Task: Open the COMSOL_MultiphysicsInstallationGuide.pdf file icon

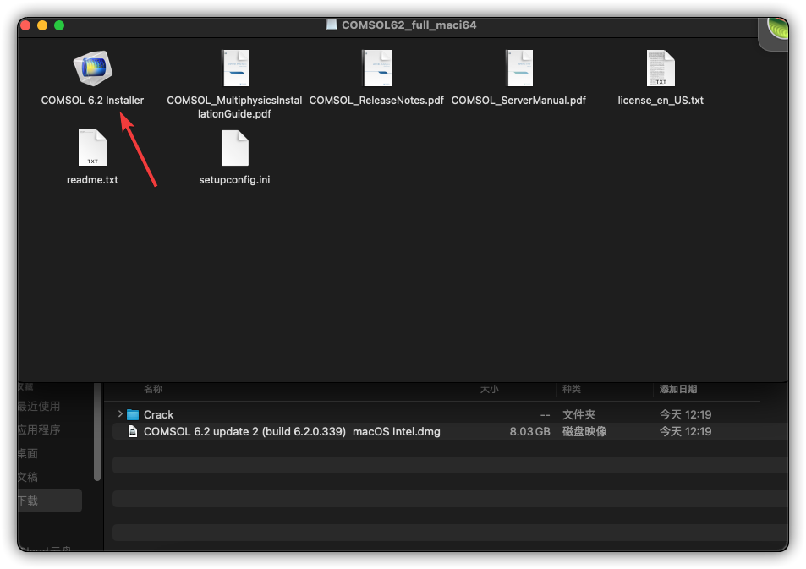Action: pos(235,68)
